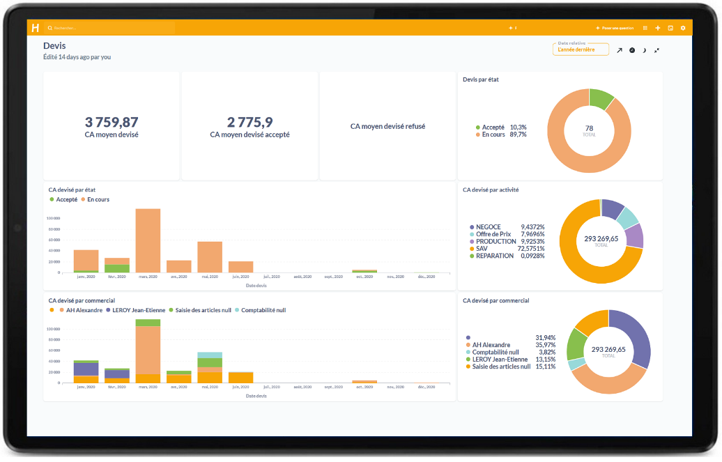Open the Date relative filter dropdown

pyautogui.click(x=581, y=49)
